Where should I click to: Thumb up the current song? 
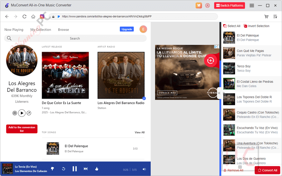click(x=97, y=169)
